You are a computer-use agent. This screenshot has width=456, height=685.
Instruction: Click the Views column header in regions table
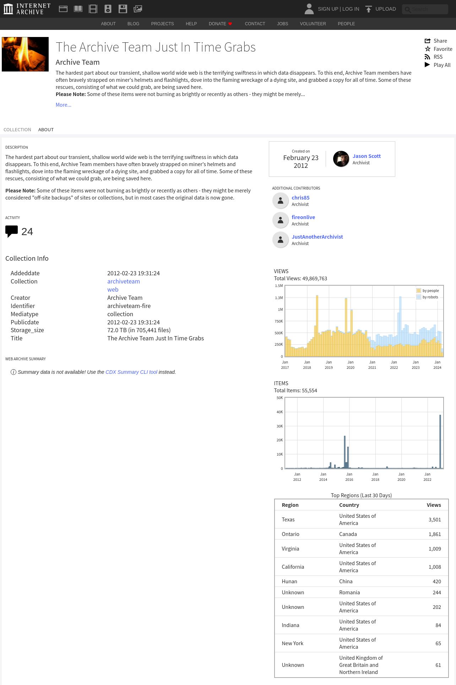tap(434, 505)
